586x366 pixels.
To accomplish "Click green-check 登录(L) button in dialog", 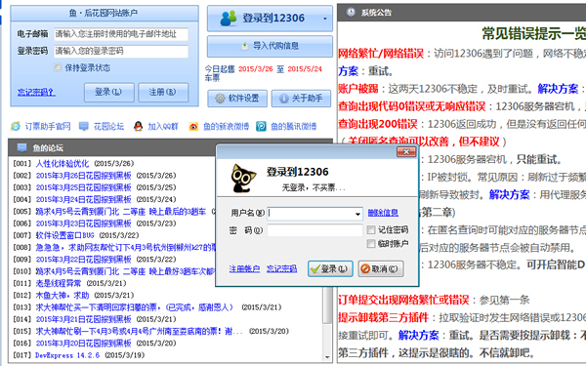I will 330,269.
